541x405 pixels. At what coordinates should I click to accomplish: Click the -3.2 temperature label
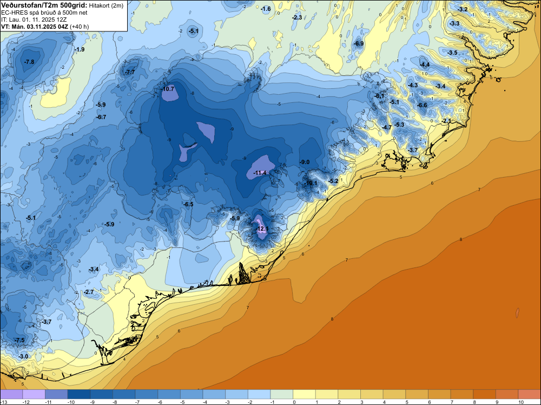(x=463, y=9)
